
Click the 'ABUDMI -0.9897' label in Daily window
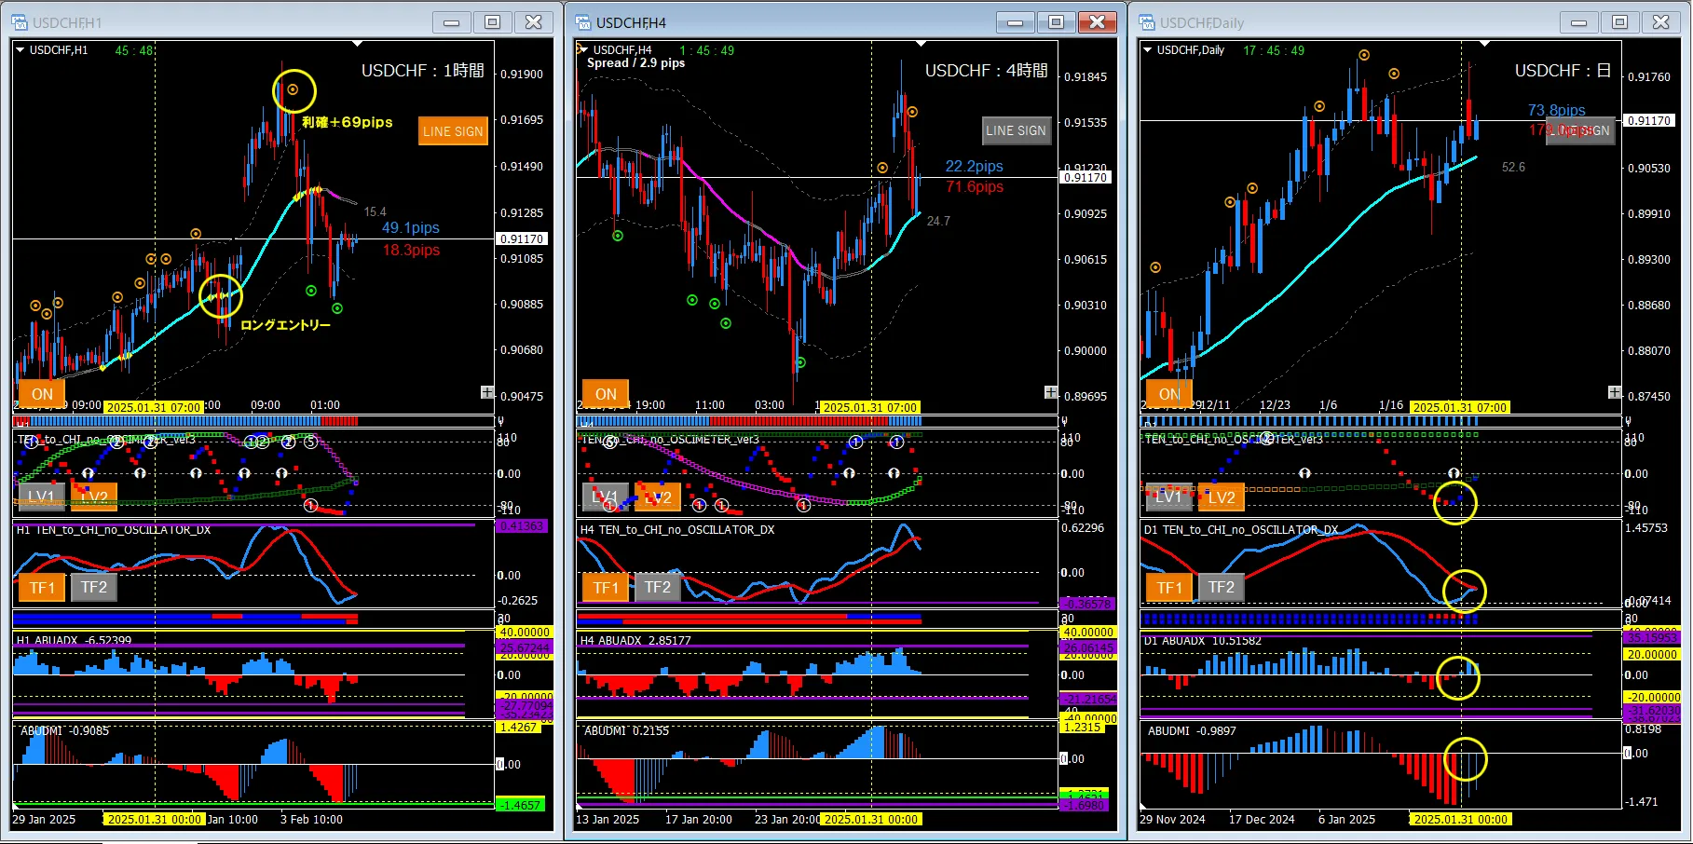click(x=1192, y=731)
